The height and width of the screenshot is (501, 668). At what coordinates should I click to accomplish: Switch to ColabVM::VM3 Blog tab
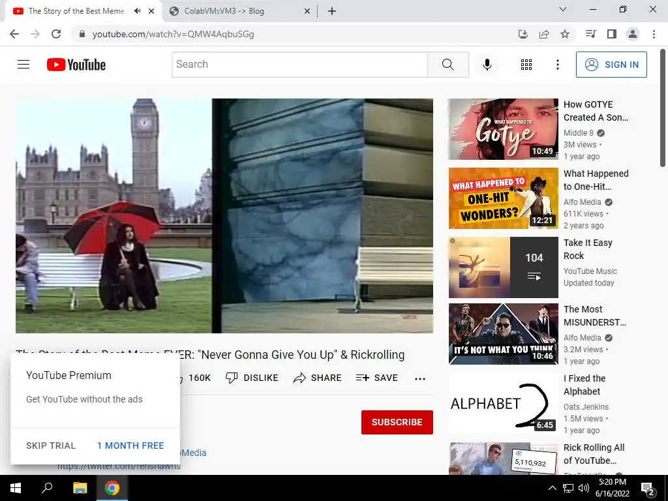(x=224, y=11)
